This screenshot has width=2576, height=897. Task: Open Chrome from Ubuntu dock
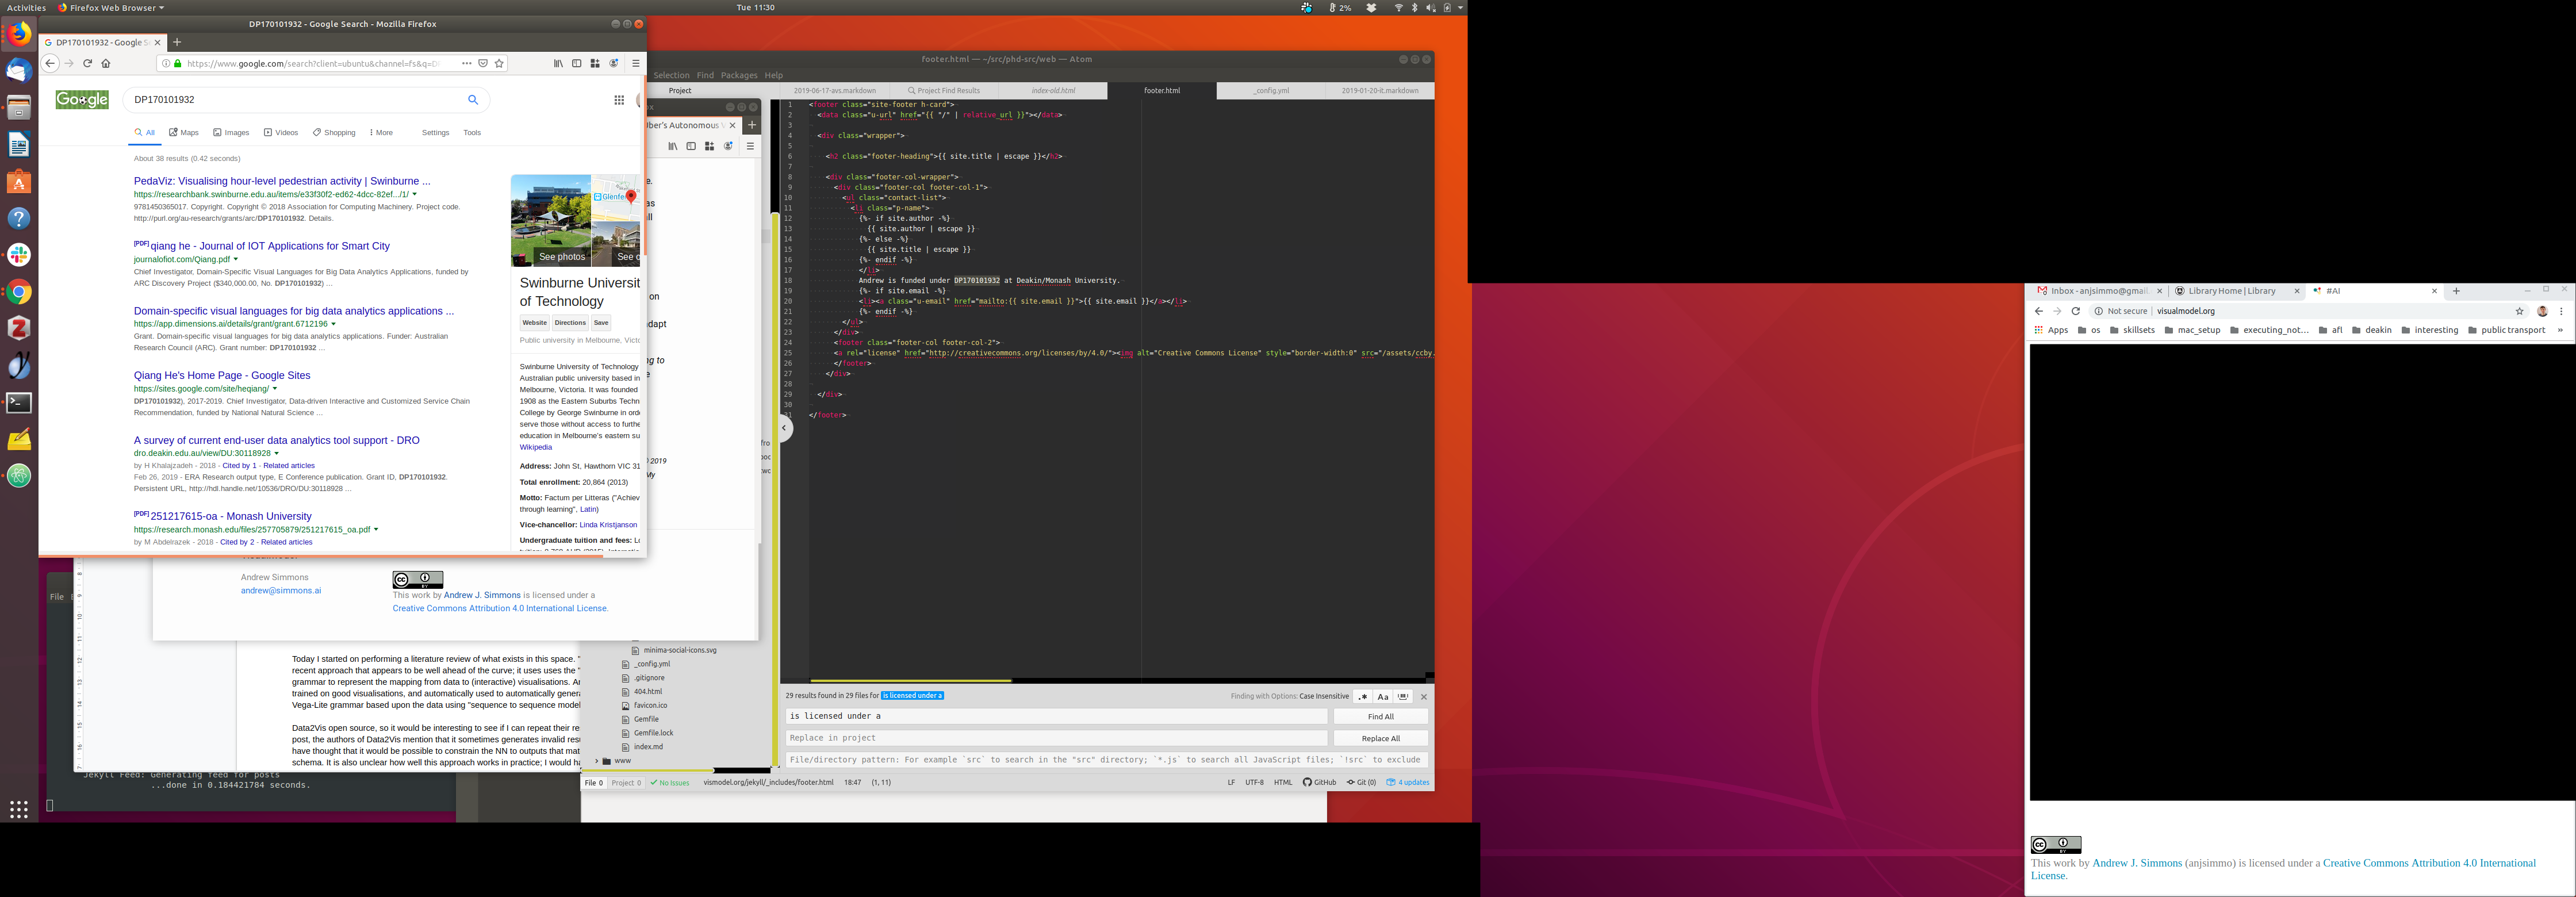[19, 292]
